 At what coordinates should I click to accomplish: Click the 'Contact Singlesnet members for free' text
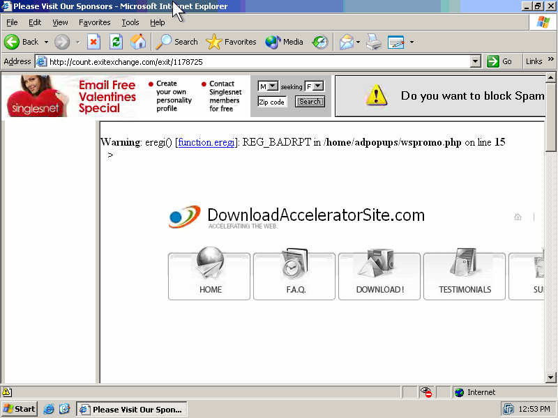click(225, 96)
